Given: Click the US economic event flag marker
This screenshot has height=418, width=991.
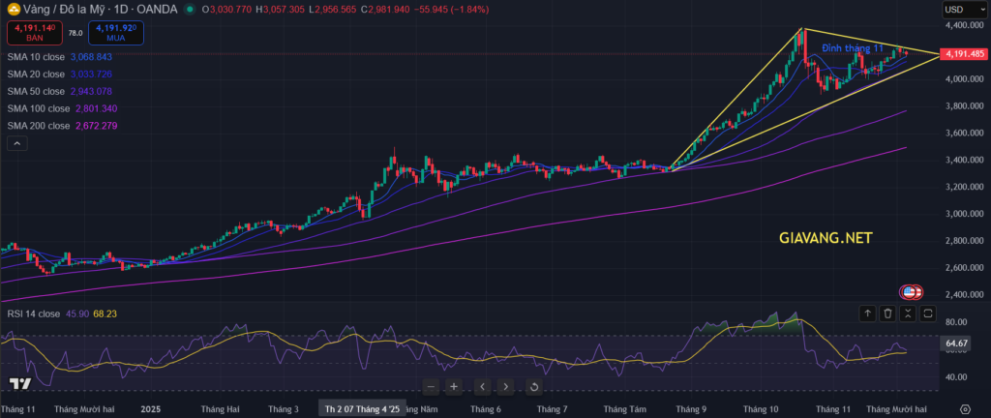Looking at the screenshot, I should click(910, 290).
